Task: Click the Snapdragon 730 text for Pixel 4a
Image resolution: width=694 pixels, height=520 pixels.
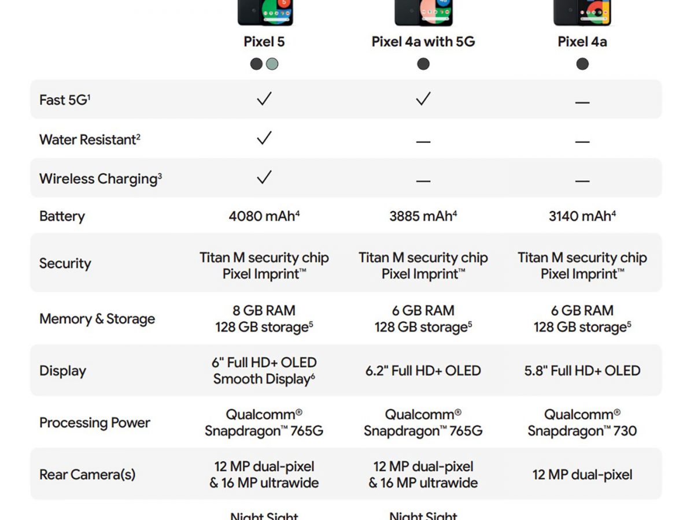Action: pyautogui.click(x=582, y=431)
